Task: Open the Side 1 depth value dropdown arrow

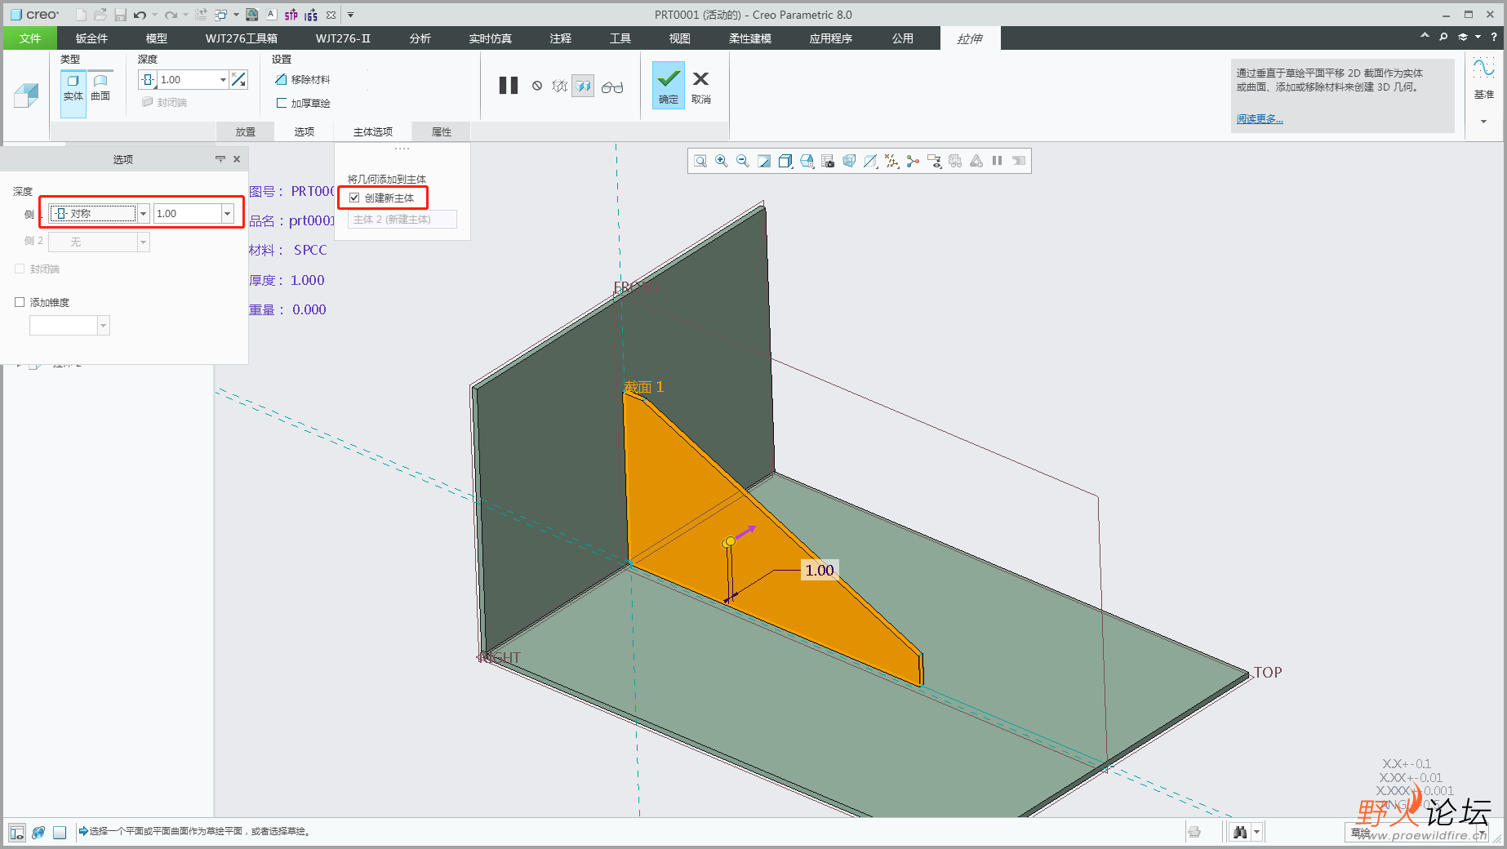Action: [x=227, y=213]
